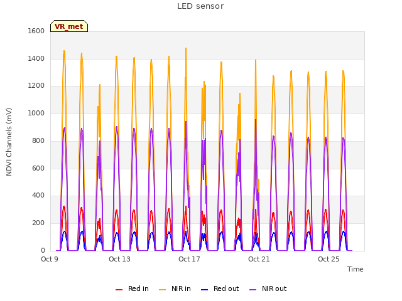Click the VR_met annotation label

click(x=69, y=26)
